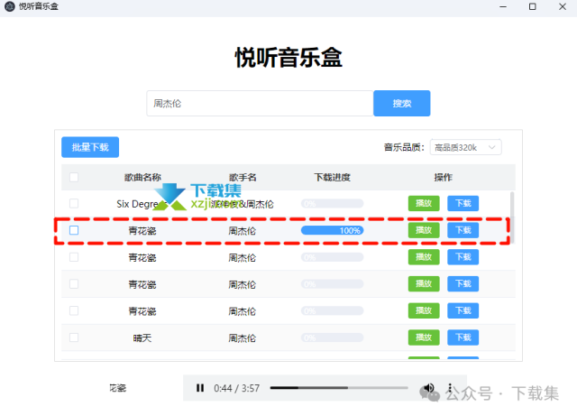
Task: Click the 悦听音乐盒 main heading
Action: tap(288, 58)
